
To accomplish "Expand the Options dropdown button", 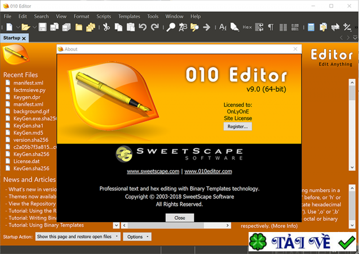I will click(138, 236).
